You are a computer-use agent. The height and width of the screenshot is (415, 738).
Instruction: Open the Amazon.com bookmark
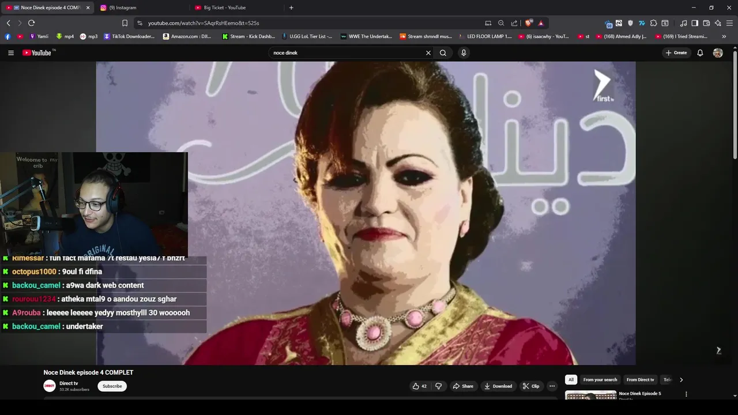coord(187,36)
